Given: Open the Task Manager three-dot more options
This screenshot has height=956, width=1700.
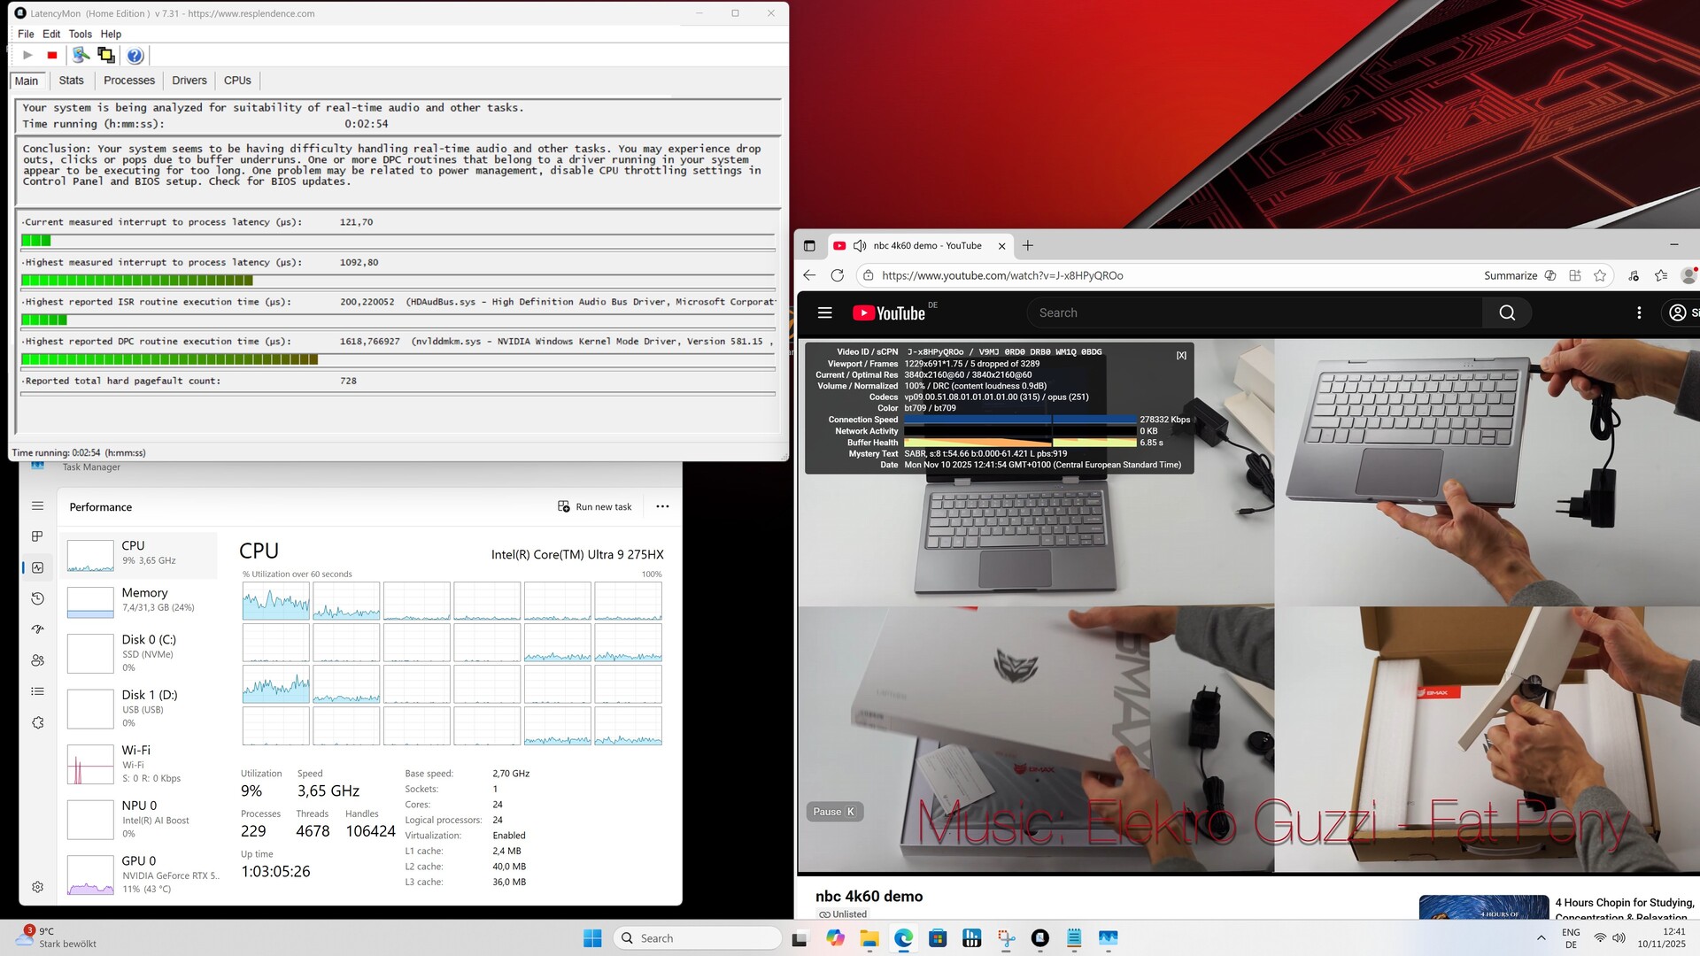Looking at the screenshot, I should coord(662,506).
